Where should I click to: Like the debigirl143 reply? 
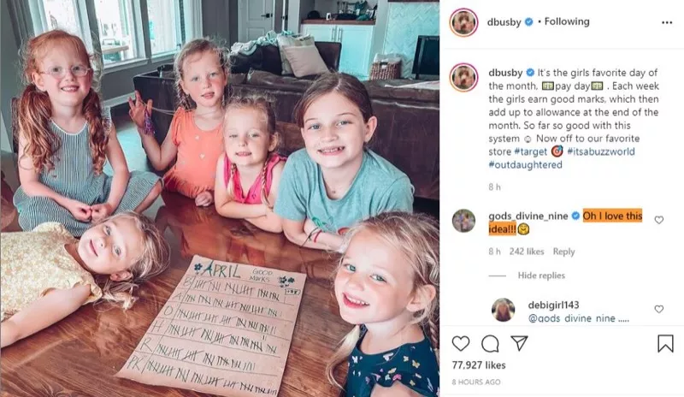[x=658, y=309]
